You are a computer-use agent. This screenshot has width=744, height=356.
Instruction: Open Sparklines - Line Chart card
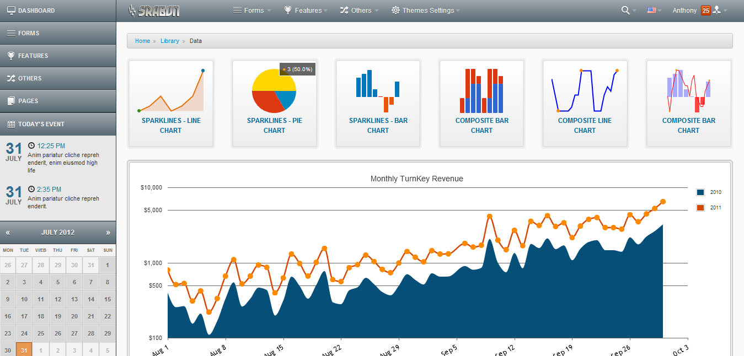point(171,104)
